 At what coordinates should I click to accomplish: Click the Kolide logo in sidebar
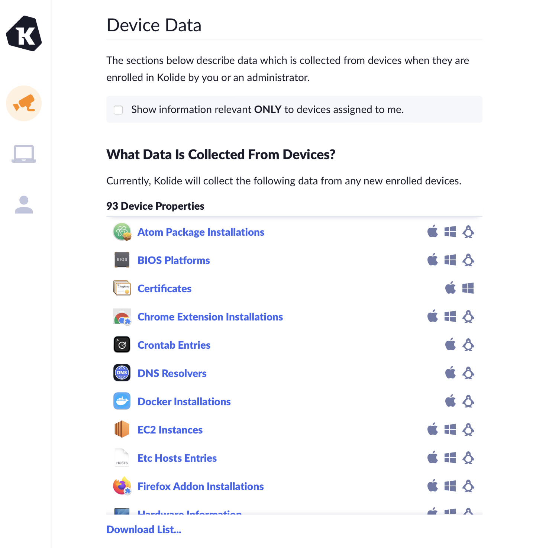click(x=24, y=33)
